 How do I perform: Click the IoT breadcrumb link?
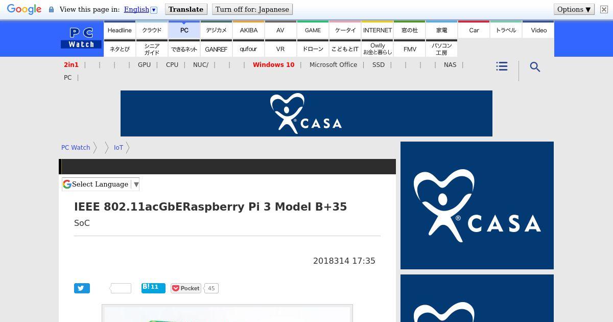[x=119, y=147]
